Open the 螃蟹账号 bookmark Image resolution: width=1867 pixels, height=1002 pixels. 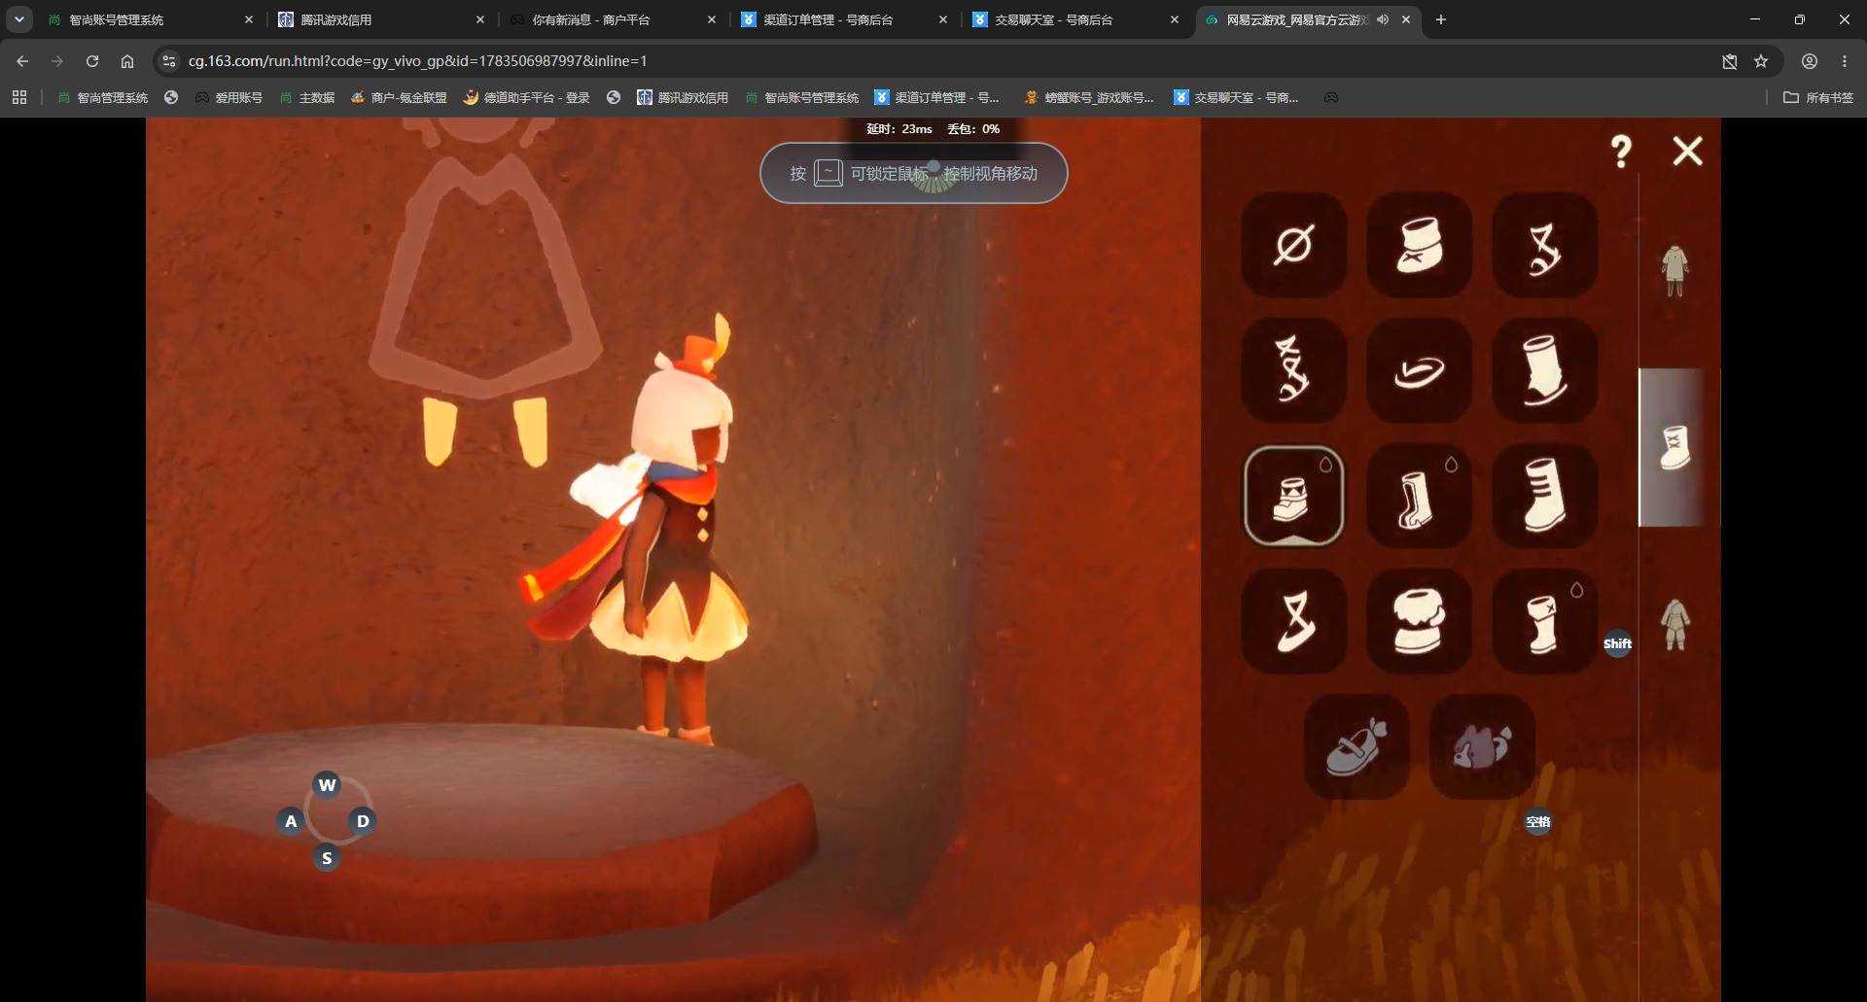1089,97
